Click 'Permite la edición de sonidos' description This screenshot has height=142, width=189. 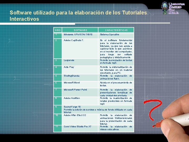click(x=98, y=111)
